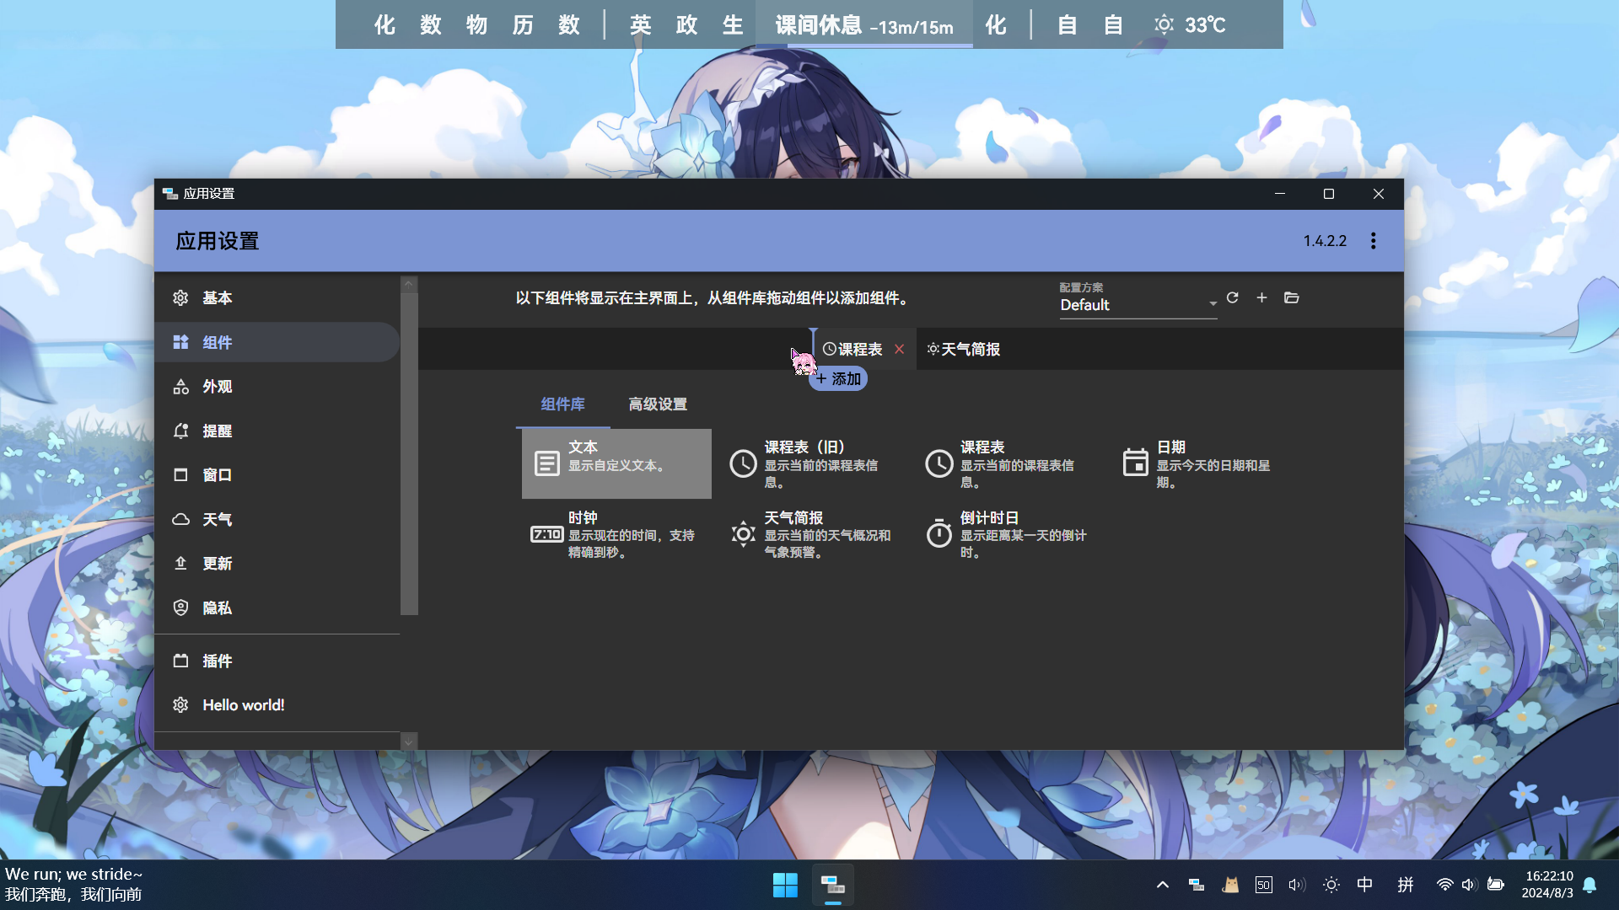Open the 插件 plugins page
This screenshot has width=1619, height=910.
coord(217,661)
